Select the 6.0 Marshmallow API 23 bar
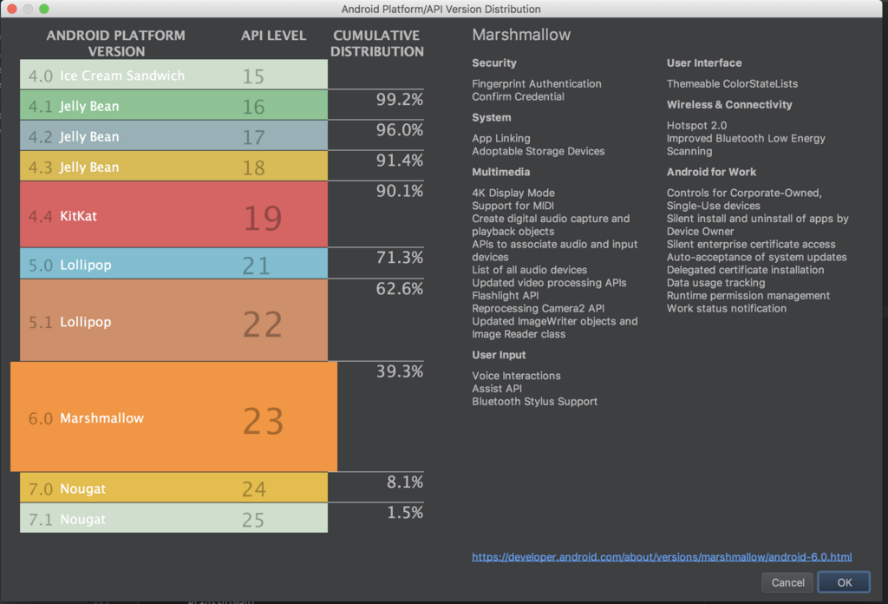 coord(173,417)
